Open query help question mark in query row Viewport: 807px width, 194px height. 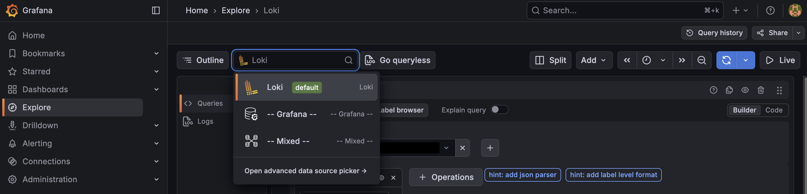[713, 90]
